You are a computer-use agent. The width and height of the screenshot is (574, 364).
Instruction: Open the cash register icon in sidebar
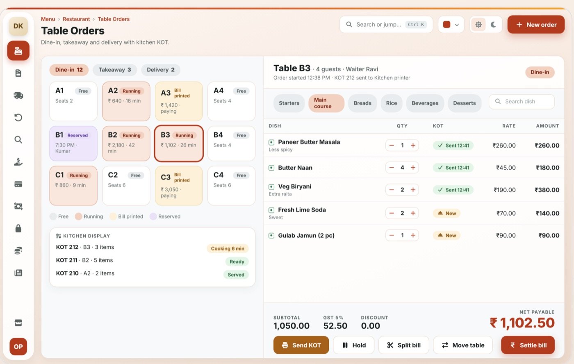[x=18, y=51]
